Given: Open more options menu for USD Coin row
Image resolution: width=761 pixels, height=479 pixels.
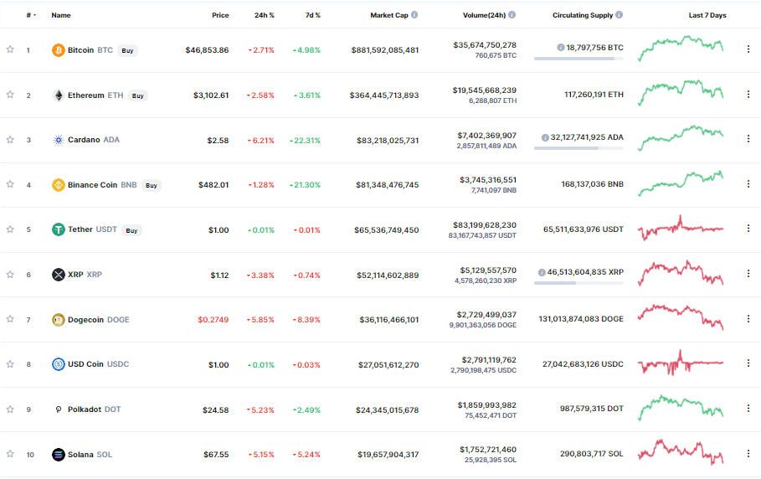Looking at the screenshot, I should pyautogui.click(x=748, y=363).
